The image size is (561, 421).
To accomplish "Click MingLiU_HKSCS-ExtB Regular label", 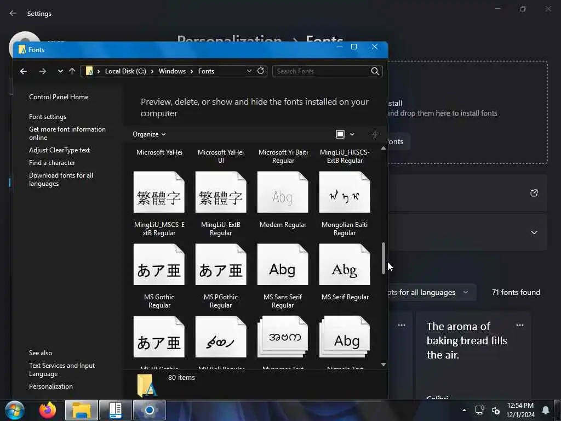I will pyautogui.click(x=345, y=156).
